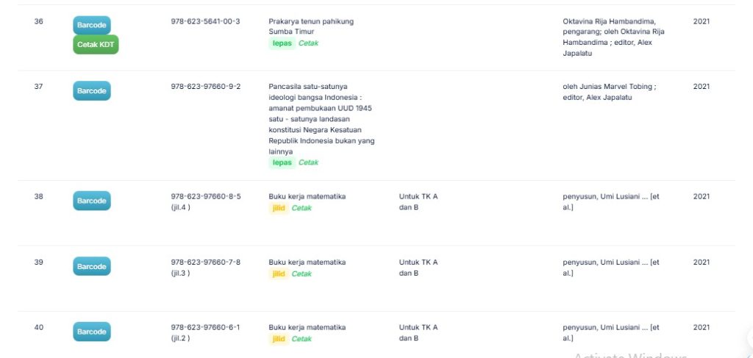Image resolution: width=753 pixels, height=358 pixels.
Task: Generate Barcode for row 40 jil.2
Action: 91,332
